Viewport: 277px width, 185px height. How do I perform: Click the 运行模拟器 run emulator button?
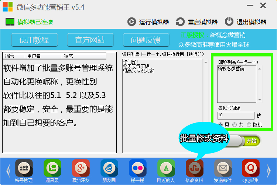point(148,22)
